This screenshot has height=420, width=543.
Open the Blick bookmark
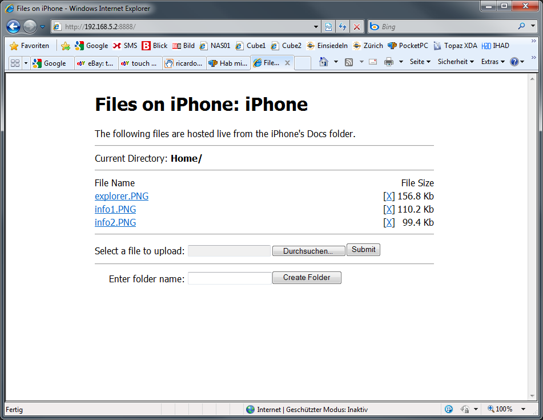[155, 46]
